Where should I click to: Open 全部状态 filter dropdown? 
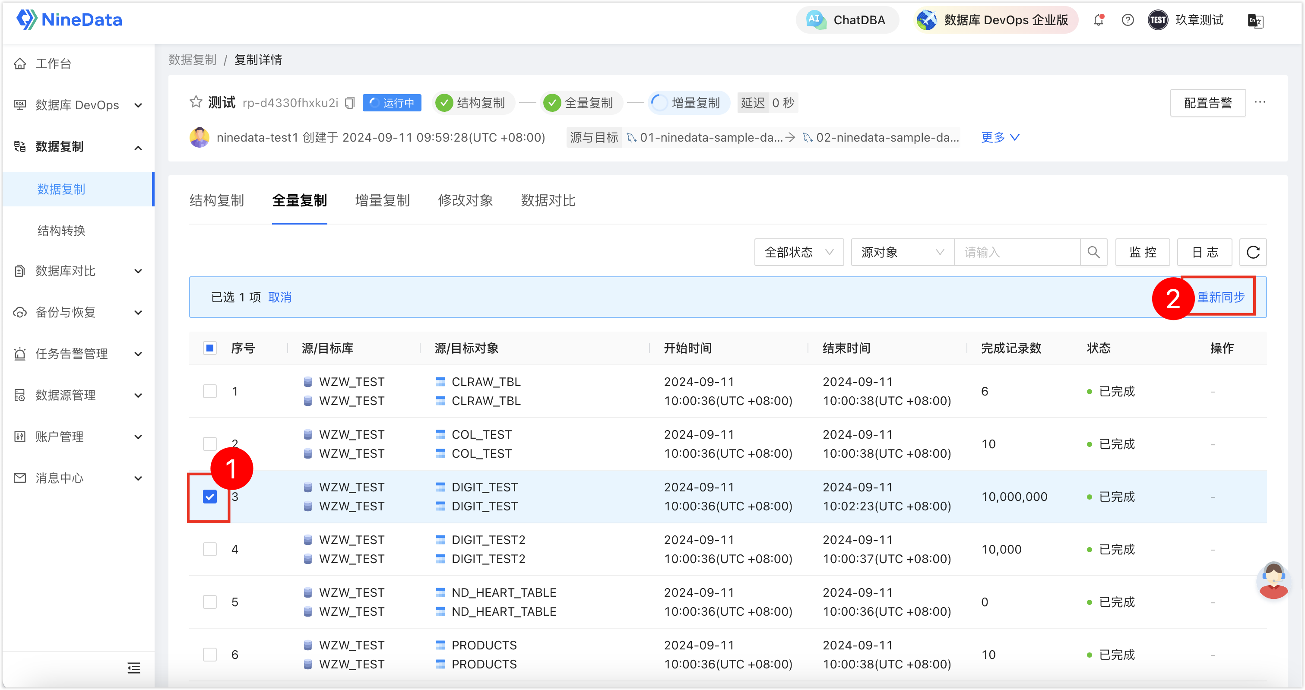(x=798, y=252)
